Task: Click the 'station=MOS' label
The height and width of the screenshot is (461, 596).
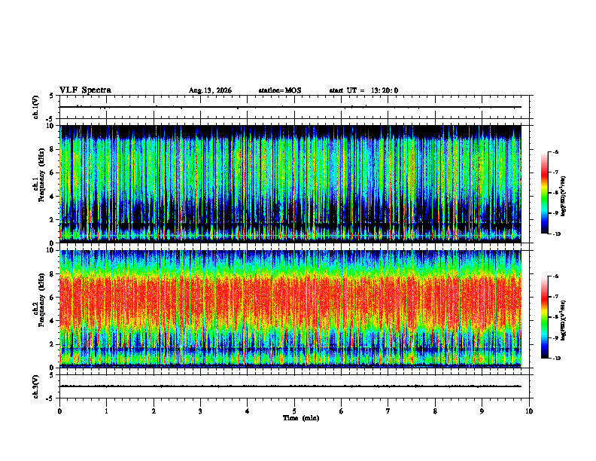Action: [280, 90]
